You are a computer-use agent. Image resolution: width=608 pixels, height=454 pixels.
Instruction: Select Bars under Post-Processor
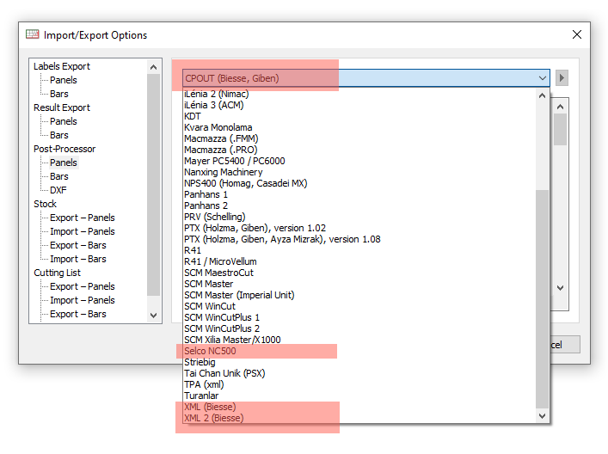tap(59, 176)
